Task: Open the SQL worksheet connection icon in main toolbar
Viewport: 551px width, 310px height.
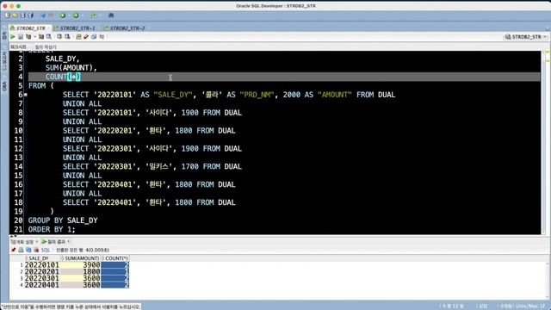Action: 93,15
